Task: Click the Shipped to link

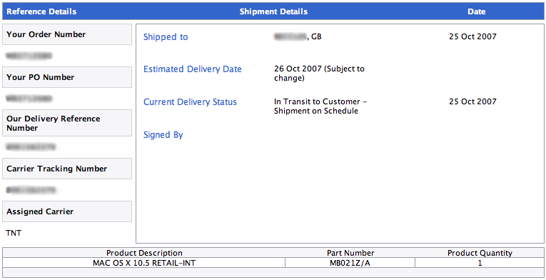Action: 166,37
